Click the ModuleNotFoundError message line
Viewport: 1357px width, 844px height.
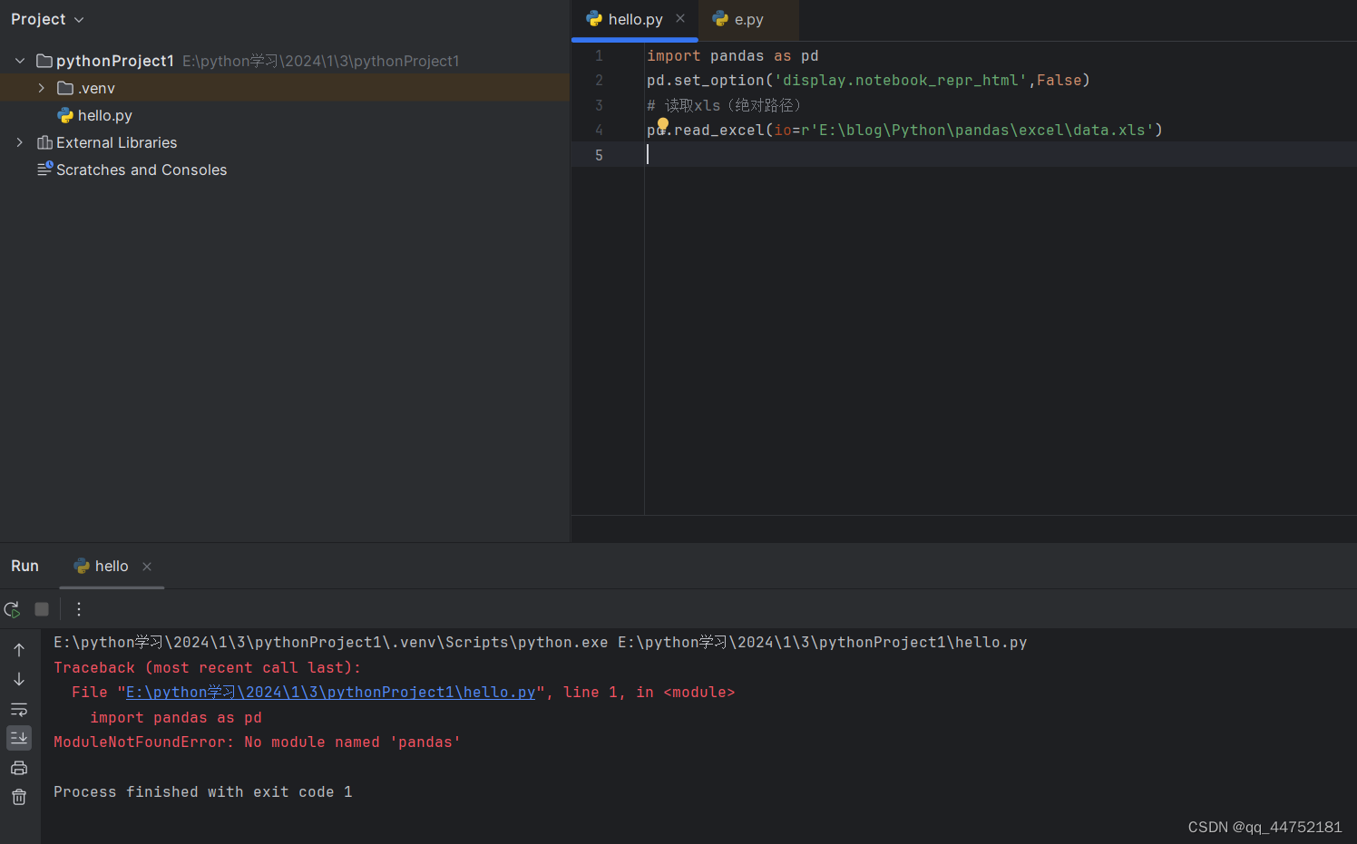[257, 742]
